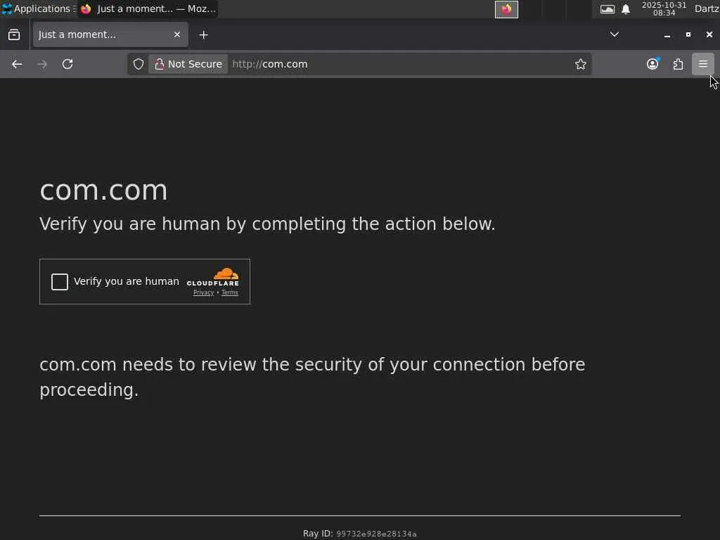Expand the list all tabs dropdown
The image size is (720, 540).
[614, 34]
